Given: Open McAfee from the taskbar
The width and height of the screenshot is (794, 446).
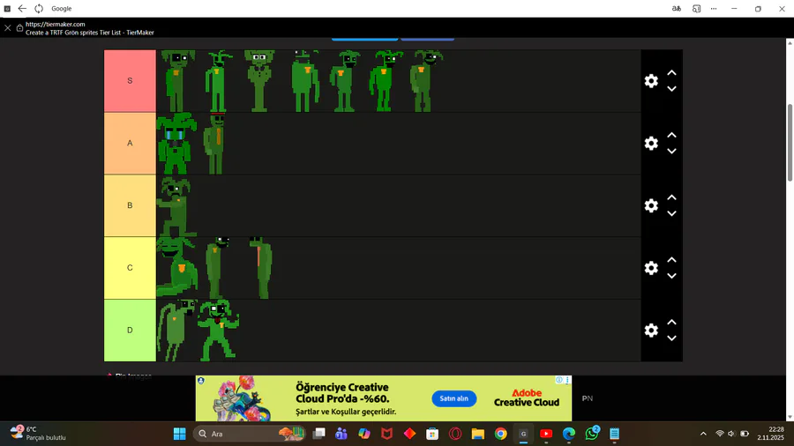Looking at the screenshot, I should (387, 434).
